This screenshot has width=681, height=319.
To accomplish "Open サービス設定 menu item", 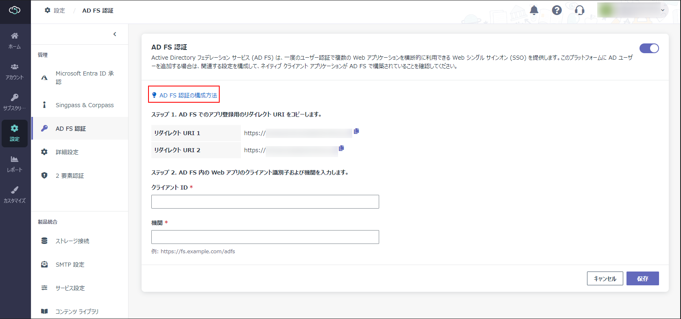I will pos(80,288).
